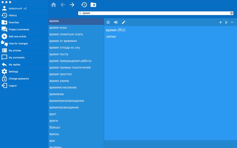Select времяисчисление entry
This screenshot has width=237, height=148.
point(76,87)
